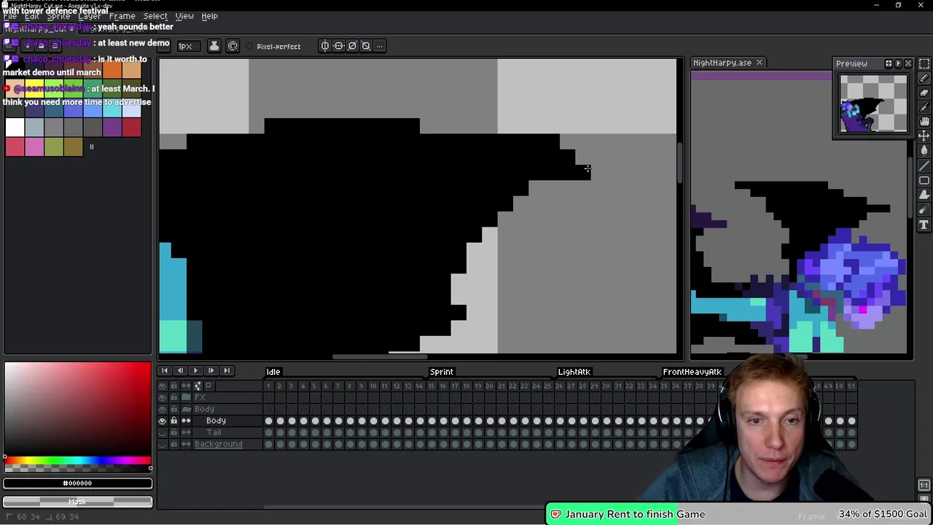Image resolution: width=933 pixels, height=525 pixels.
Task: Select the Text tool
Action: 924,225
